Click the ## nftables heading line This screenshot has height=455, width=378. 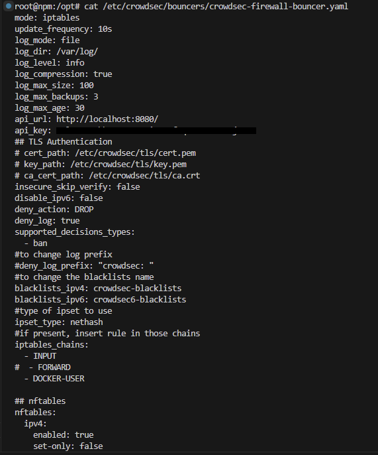40,401
